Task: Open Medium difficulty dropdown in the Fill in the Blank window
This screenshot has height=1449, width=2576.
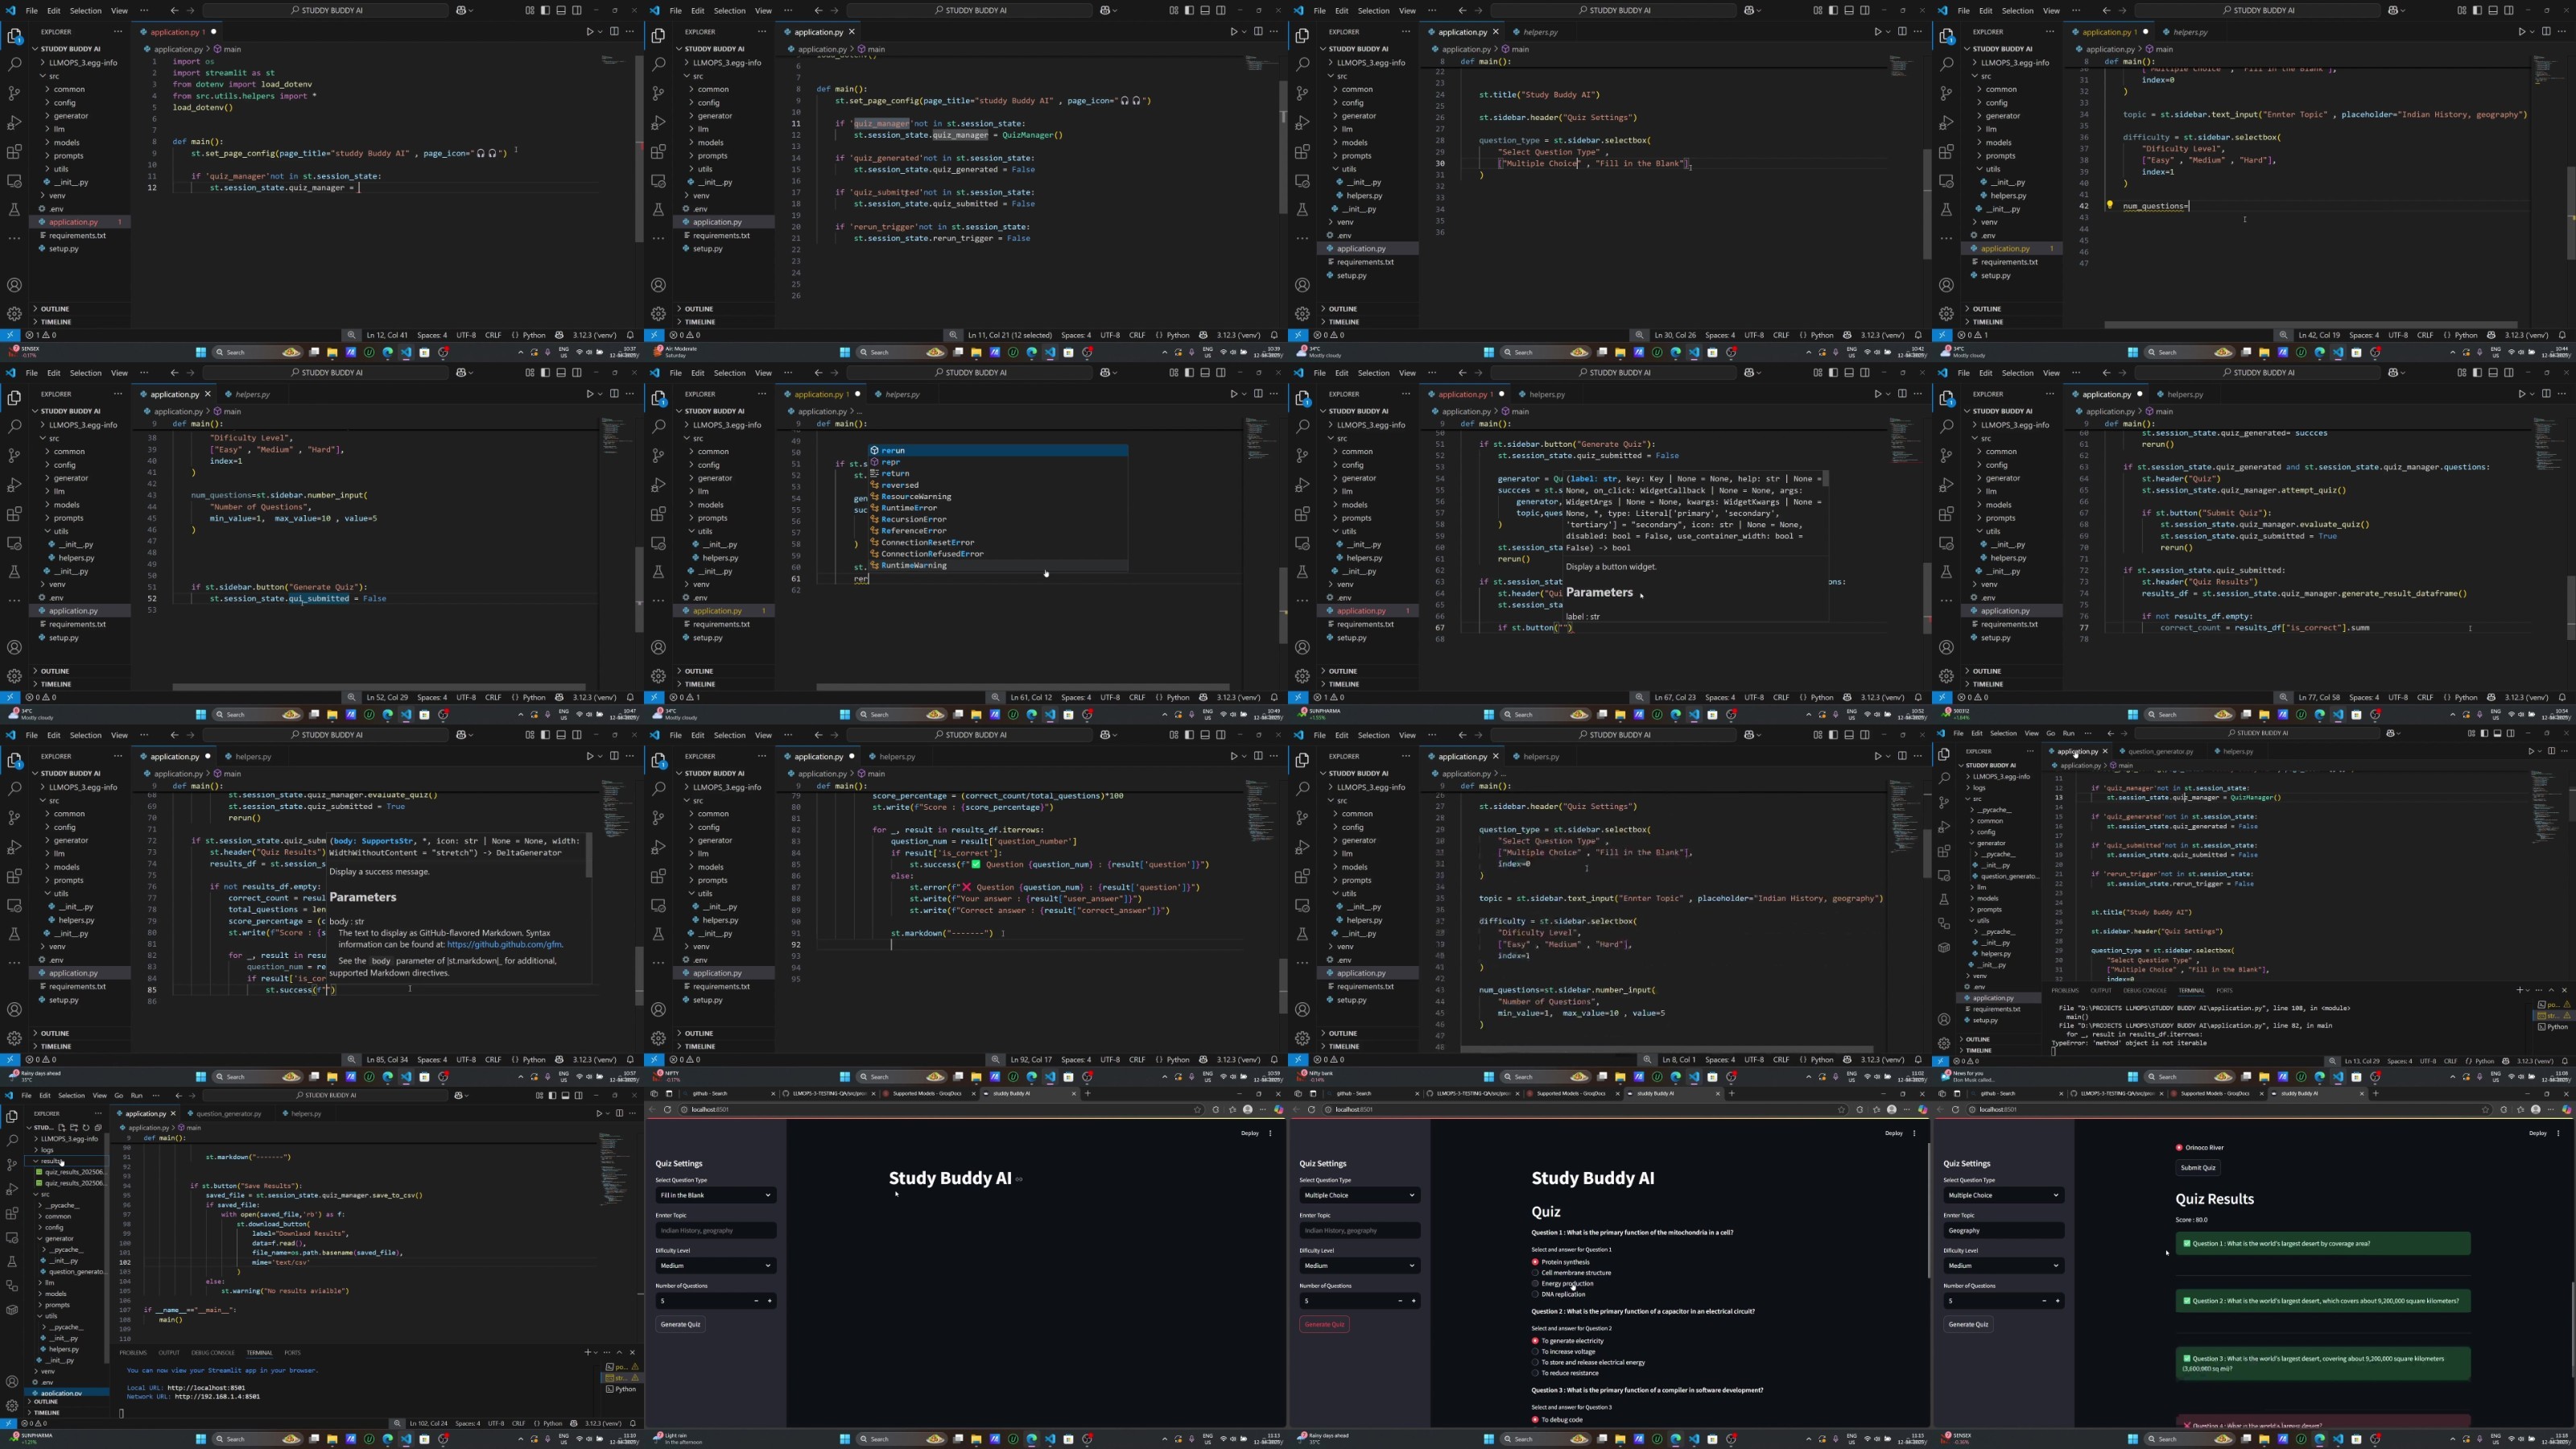Action: (717, 1265)
